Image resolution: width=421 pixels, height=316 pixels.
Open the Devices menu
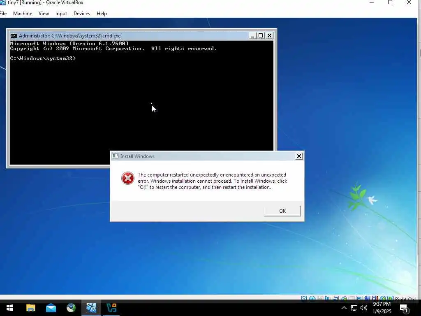82,14
